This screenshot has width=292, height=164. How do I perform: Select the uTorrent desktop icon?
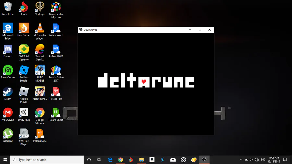click(8, 135)
